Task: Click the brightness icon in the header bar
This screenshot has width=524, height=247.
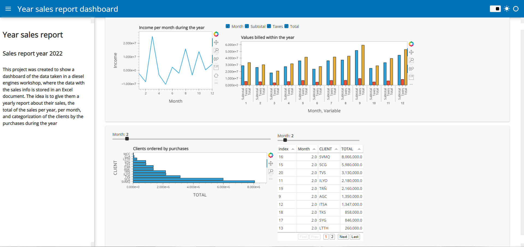Action: [x=507, y=9]
